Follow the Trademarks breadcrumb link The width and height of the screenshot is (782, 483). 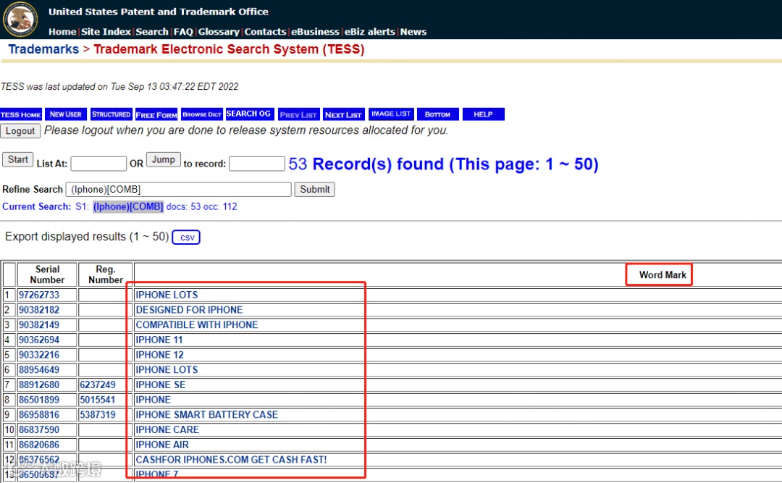(x=43, y=49)
